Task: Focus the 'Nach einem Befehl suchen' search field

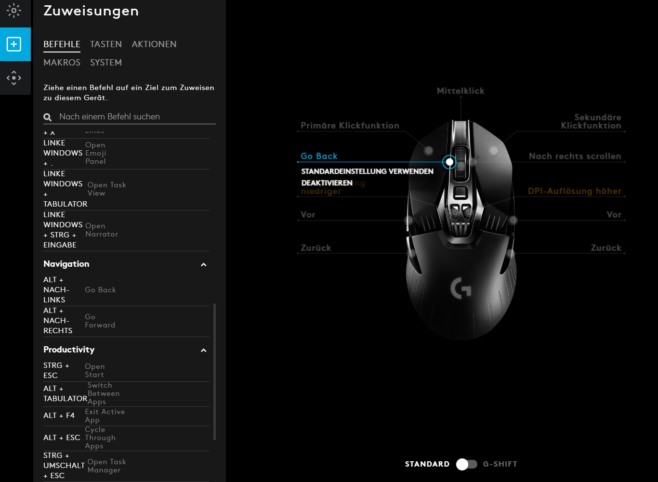Action: (130, 117)
